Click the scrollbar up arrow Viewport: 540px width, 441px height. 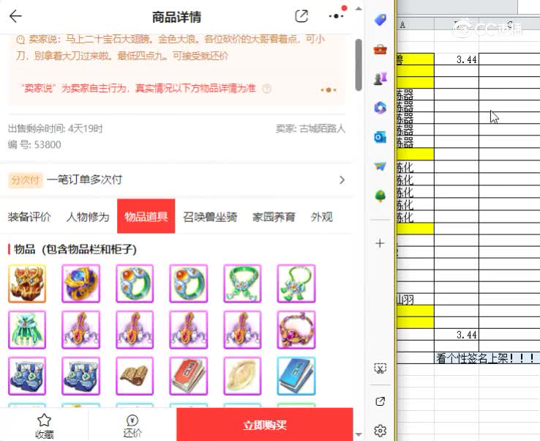tap(359, 8)
